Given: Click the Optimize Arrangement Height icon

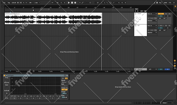Looking at the screenshot, I should pyautogui.click(x=142, y=11).
